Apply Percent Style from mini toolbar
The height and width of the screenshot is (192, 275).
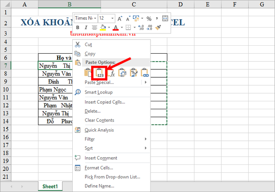(x=149, y=19)
